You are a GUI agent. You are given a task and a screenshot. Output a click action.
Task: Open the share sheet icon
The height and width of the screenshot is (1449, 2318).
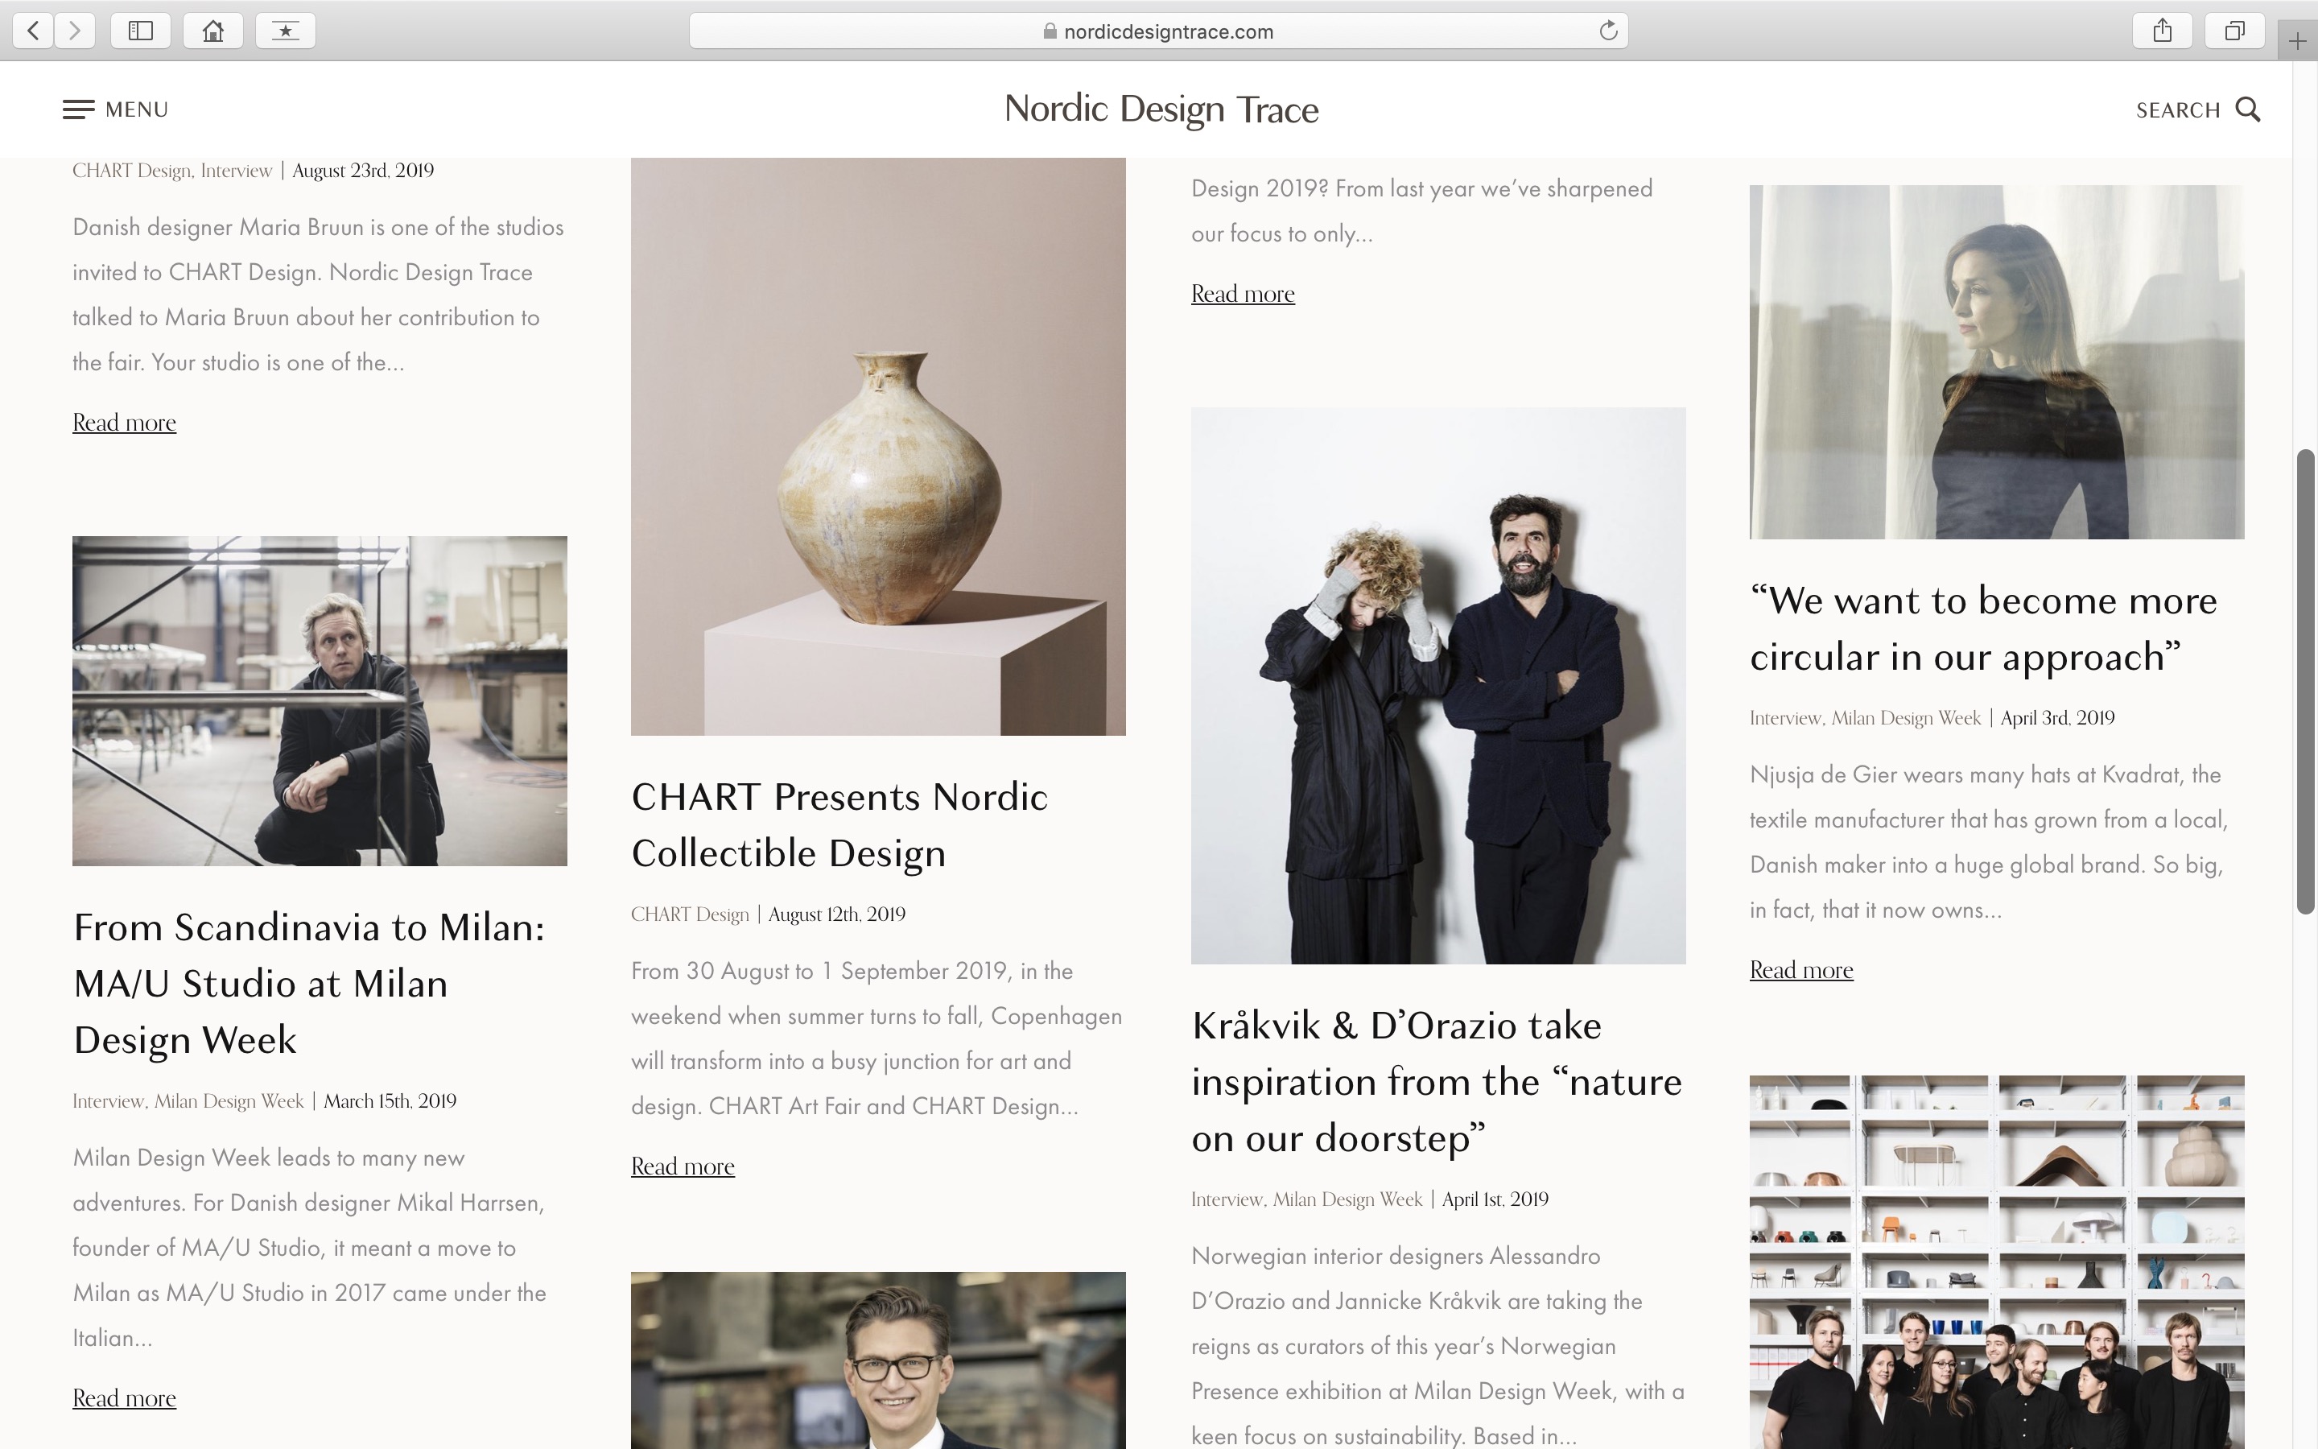point(2162,31)
